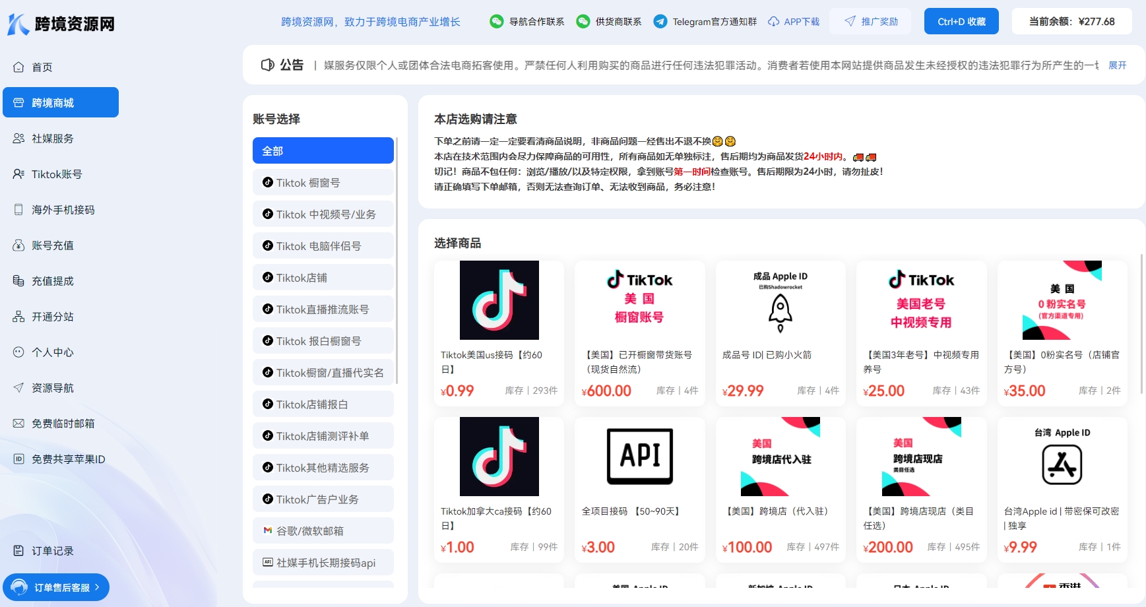
Task: Open 订单售后客服 support button
Action: coord(56,587)
